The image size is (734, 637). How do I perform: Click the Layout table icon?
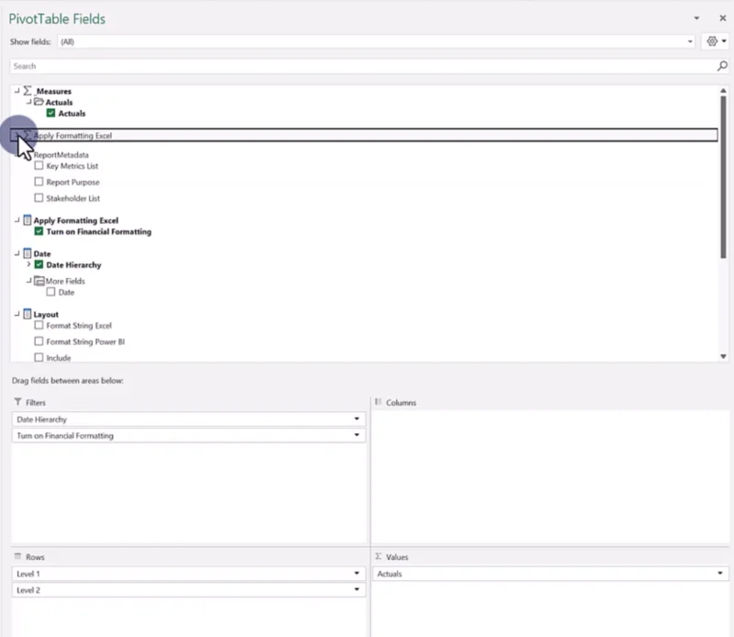(28, 314)
